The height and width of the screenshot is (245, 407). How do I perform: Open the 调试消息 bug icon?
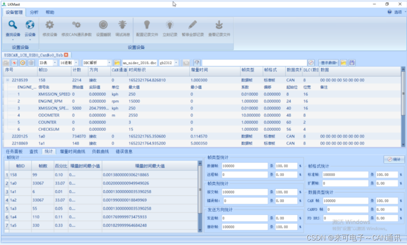pos(122,25)
